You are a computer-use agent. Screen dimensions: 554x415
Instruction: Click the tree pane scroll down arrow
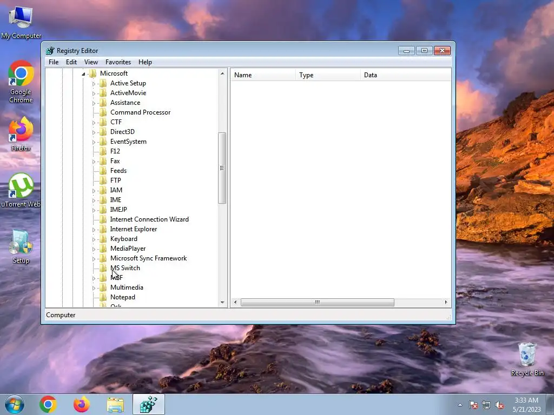click(x=222, y=302)
